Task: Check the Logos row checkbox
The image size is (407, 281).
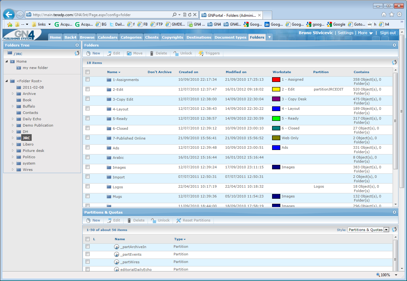Action: click(88, 187)
